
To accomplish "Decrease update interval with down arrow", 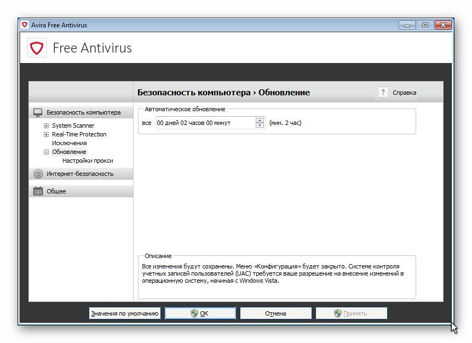I will point(260,125).
